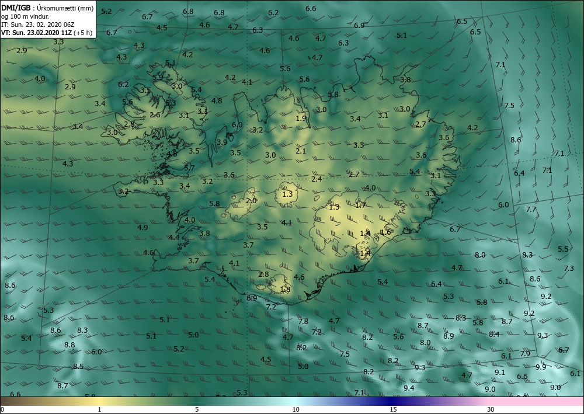Click the DMI/IGB title text in legend box

(x=16, y=8)
